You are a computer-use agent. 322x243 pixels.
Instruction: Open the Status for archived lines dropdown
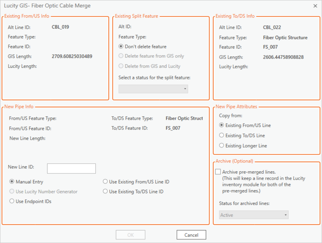(x=254, y=215)
